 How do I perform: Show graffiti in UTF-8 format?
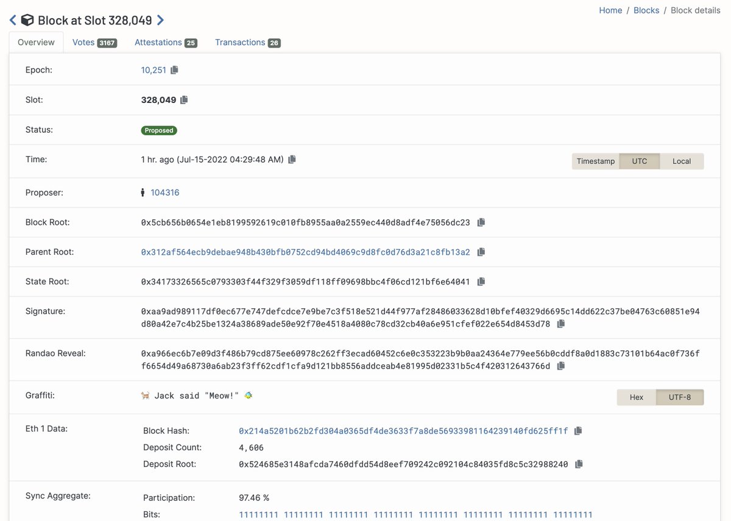pyautogui.click(x=680, y=397)
